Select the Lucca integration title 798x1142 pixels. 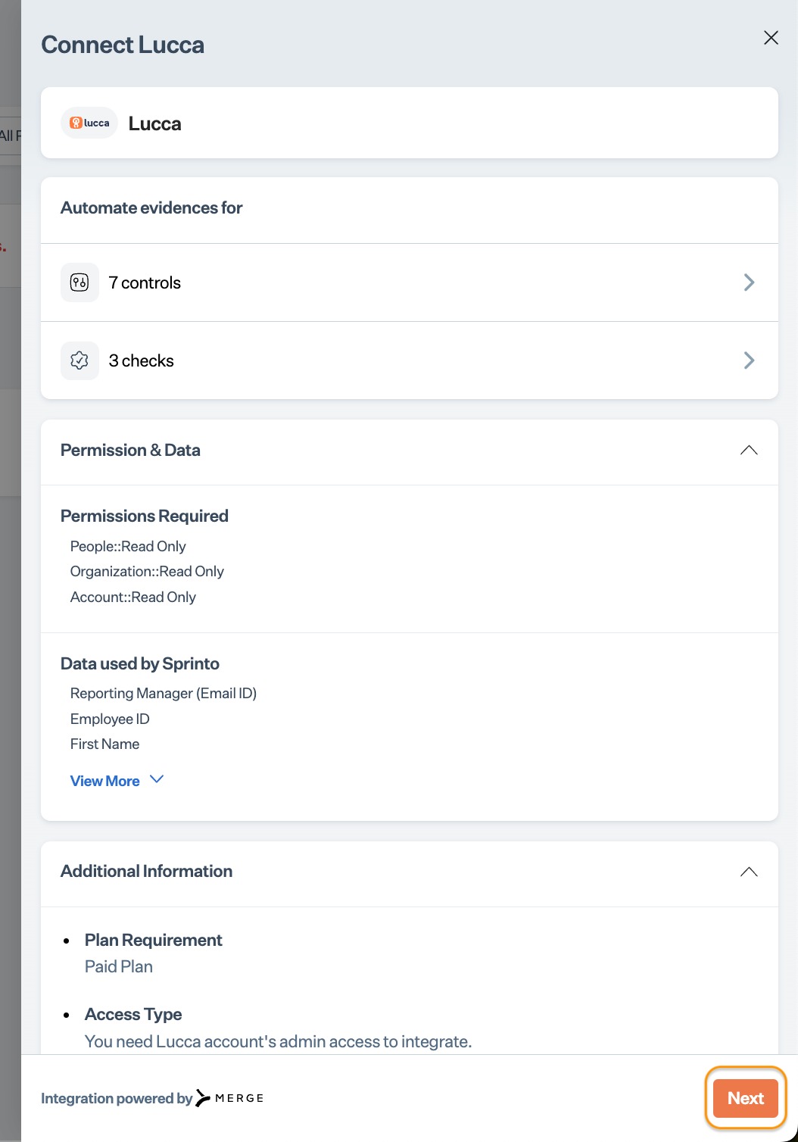coord(154,123)
